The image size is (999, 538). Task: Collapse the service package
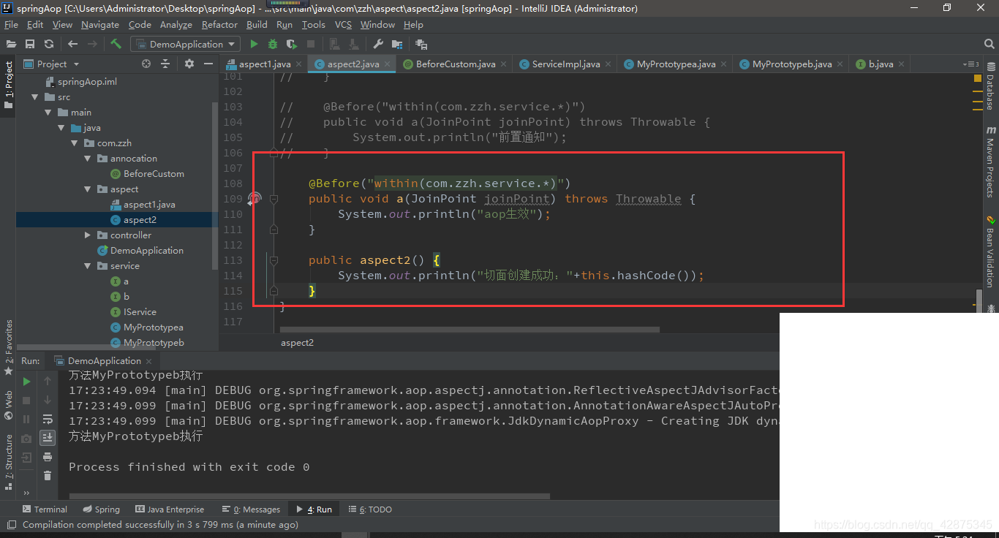pos(87,266)
